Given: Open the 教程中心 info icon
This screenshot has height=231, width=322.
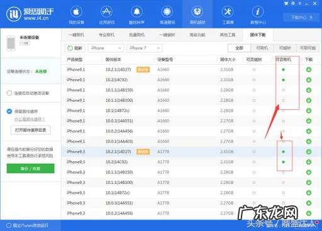Looking at the screenshot, I should click(x=258, y=14).
